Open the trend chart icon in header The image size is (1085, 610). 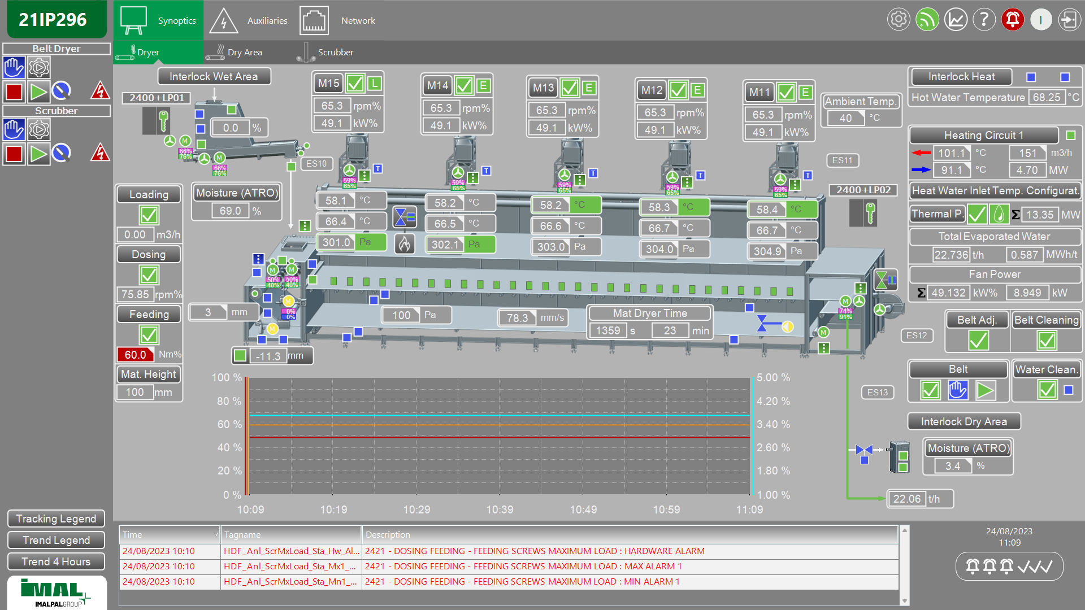tap(956, 20)
